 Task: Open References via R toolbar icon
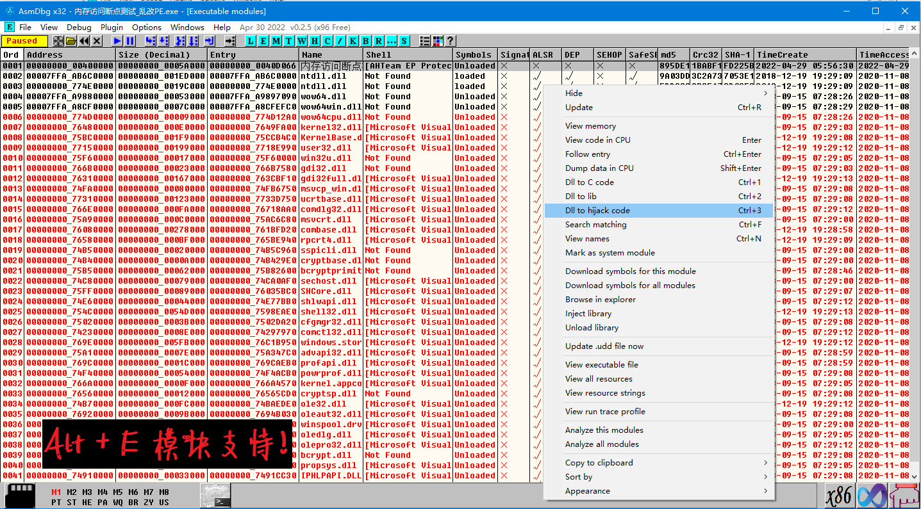point(379,41)
